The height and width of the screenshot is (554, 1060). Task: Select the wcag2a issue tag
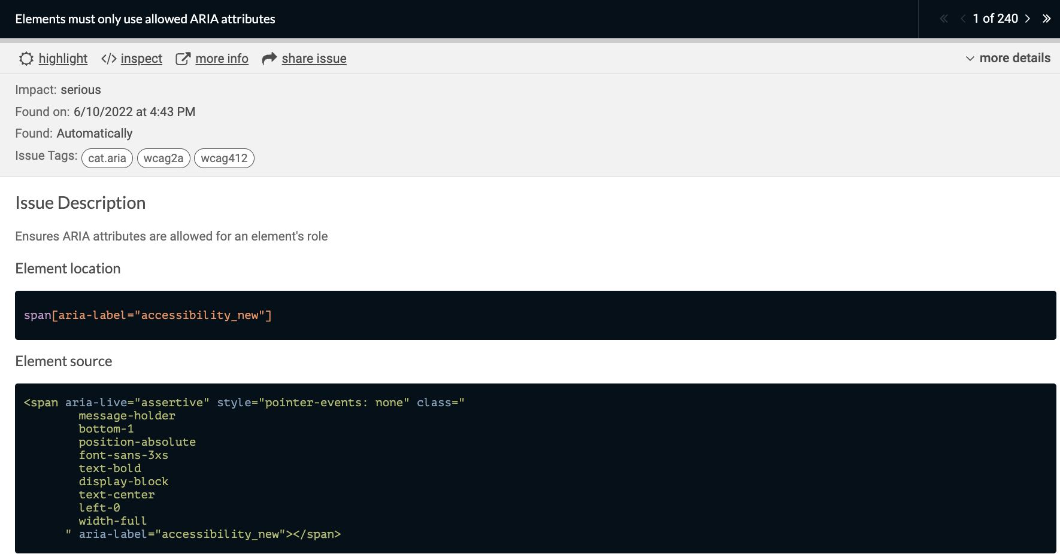pos(163,158)
